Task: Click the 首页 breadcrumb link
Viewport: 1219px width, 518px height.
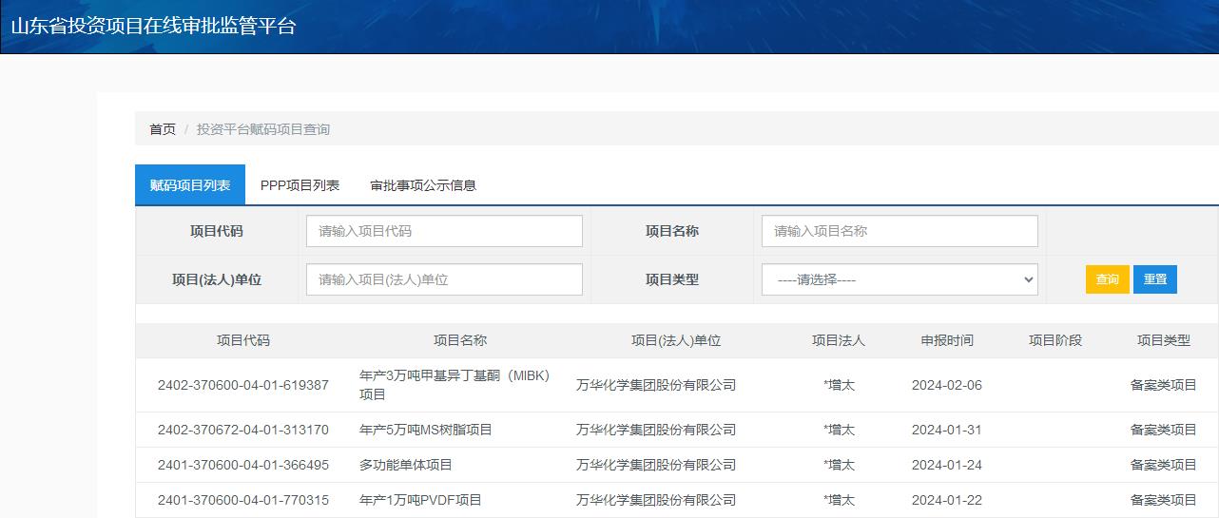Action: [163, 129]
